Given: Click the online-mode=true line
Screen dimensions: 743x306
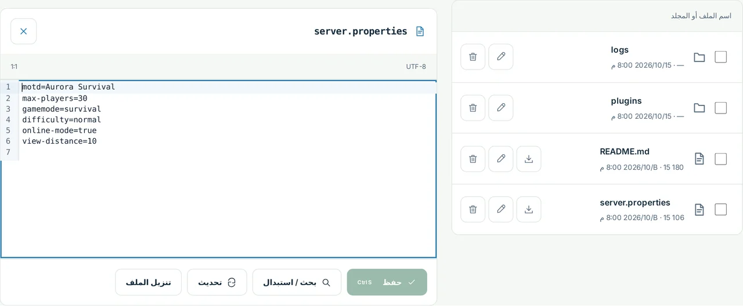Looking at the screenshot, I should (x=228, y=130).
